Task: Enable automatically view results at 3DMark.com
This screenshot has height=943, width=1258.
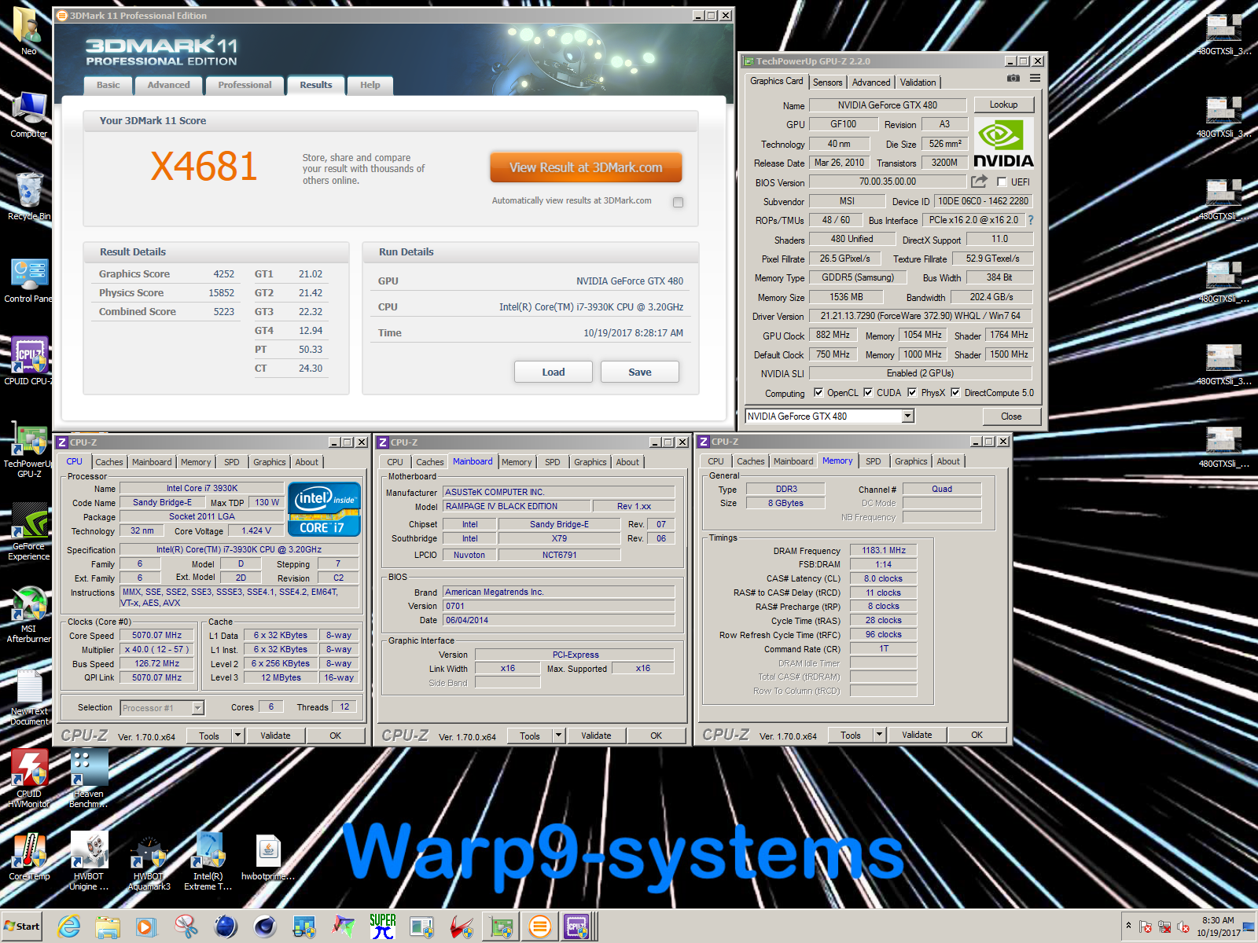Action: (x=678, y=202)
